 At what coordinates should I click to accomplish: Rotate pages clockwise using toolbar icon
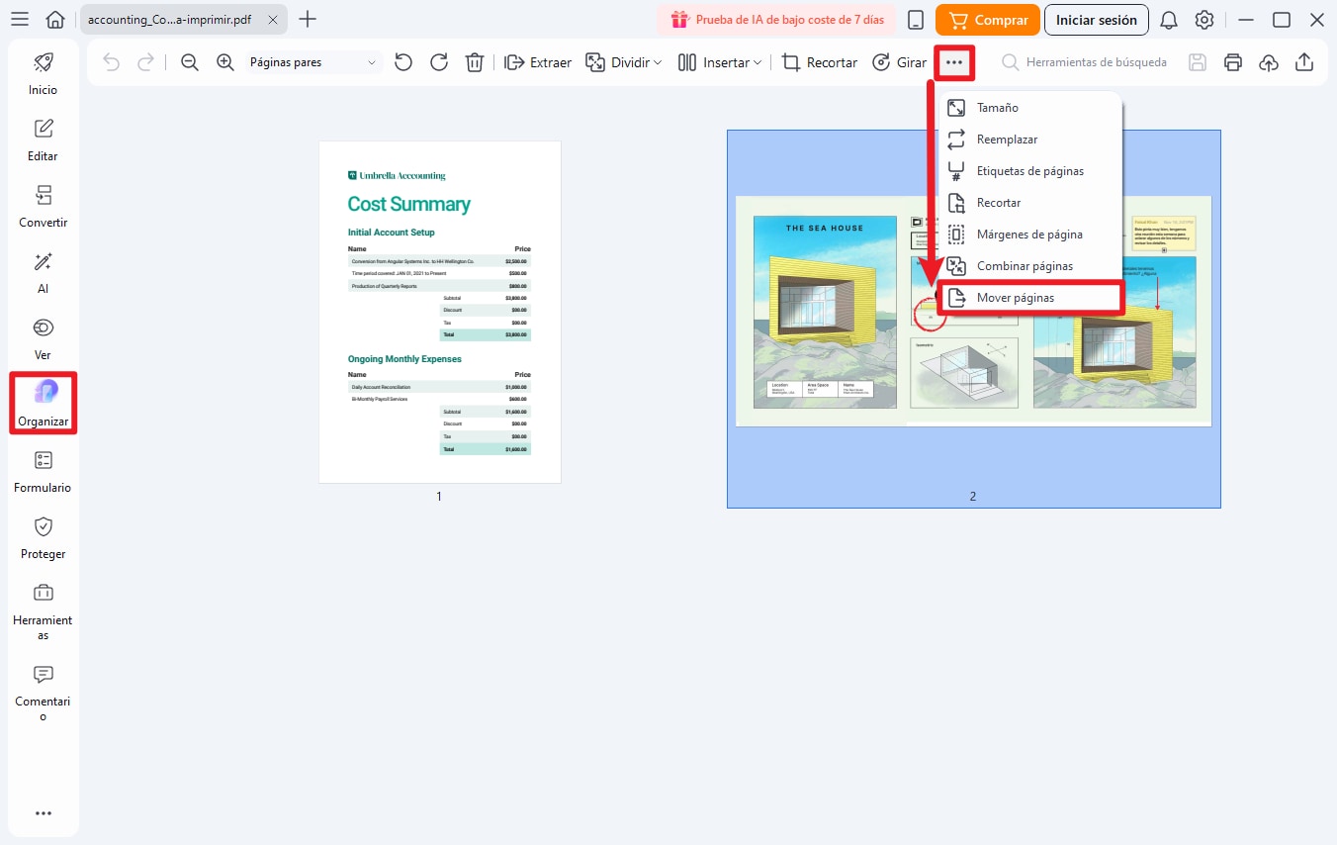tap(439, 62)
